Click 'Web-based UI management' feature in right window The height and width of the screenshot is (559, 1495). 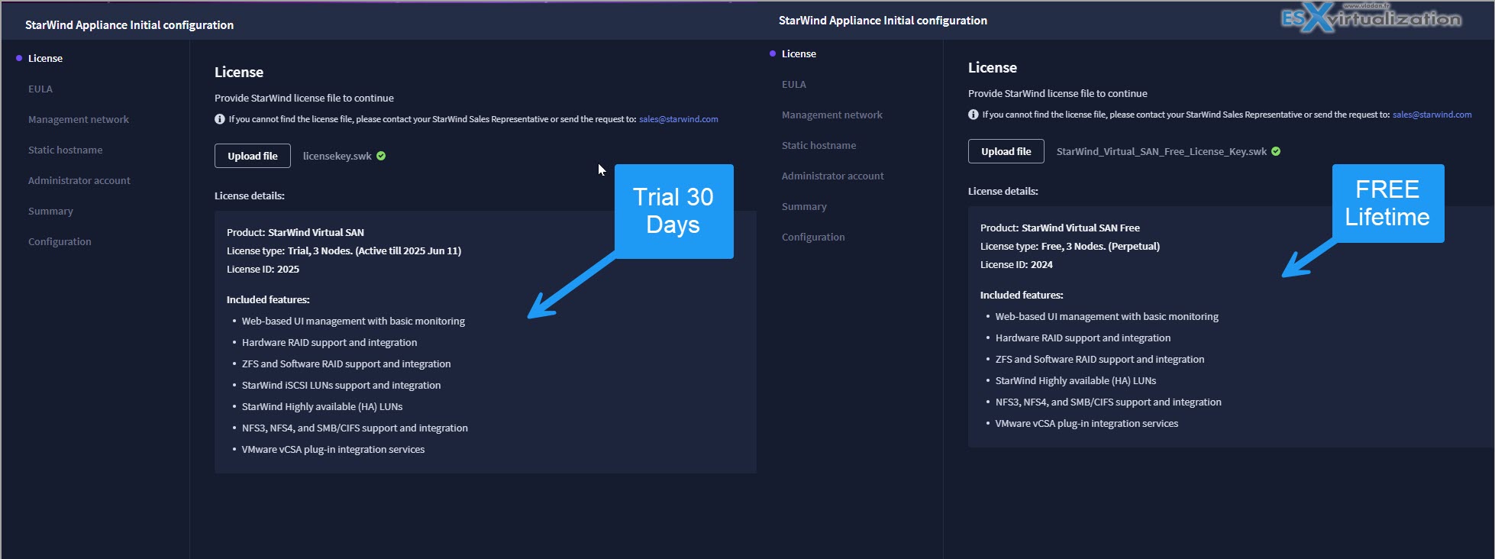coord(1107,316)
